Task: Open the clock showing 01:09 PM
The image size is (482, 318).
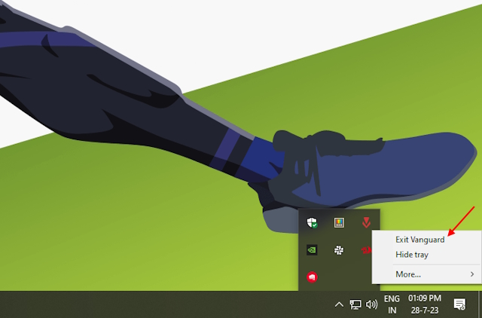Action: [425, 304]
